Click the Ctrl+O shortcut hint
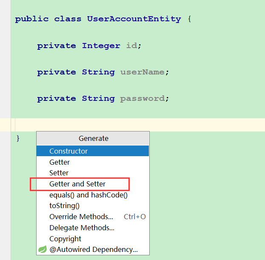Image resolution: width=265 pixels, height=260 pixels. [x=135, y=217]
